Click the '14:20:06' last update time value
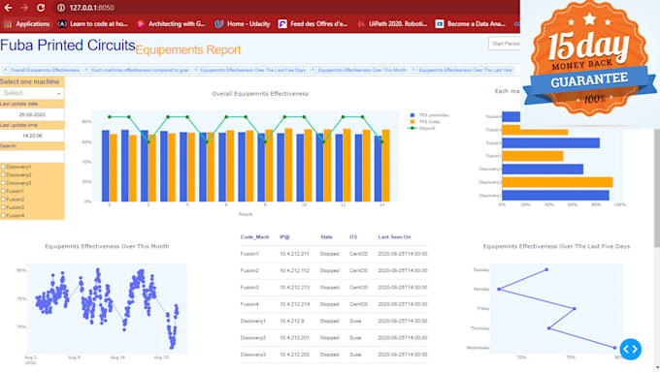660x372 pixels. click(x=32, y=136)
